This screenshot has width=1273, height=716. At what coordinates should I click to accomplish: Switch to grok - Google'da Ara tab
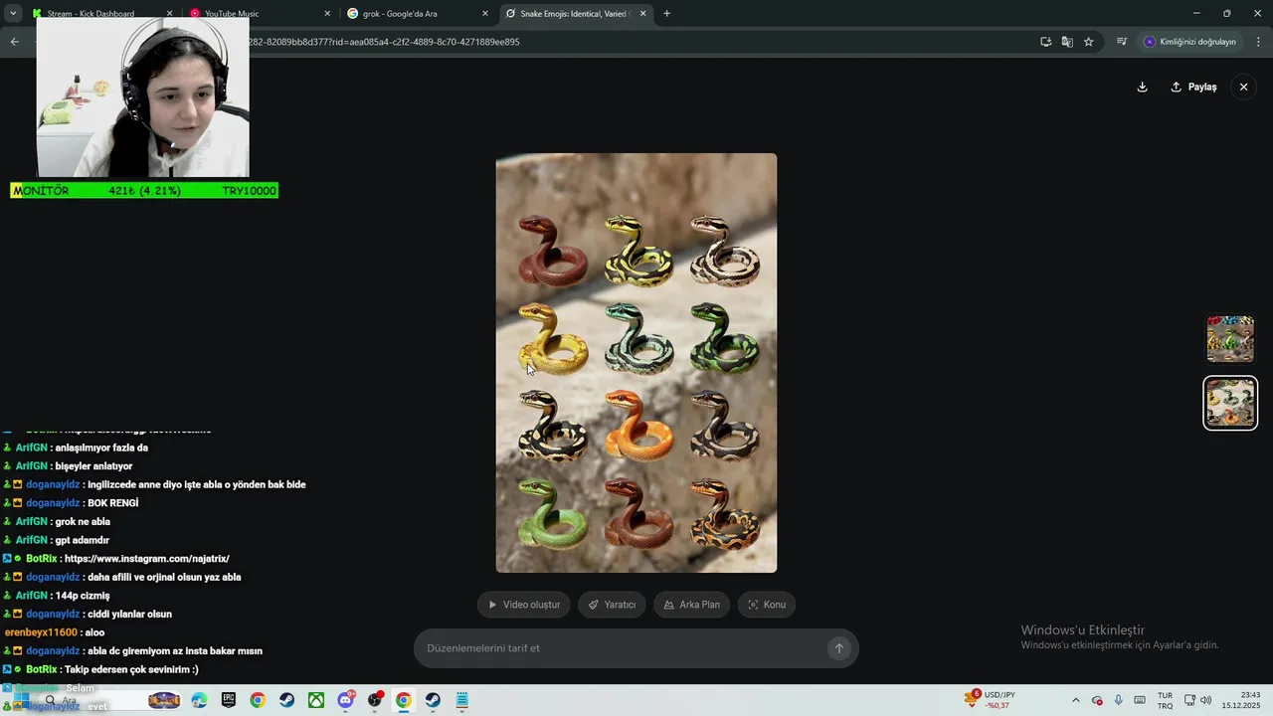(x=417, y=14)
